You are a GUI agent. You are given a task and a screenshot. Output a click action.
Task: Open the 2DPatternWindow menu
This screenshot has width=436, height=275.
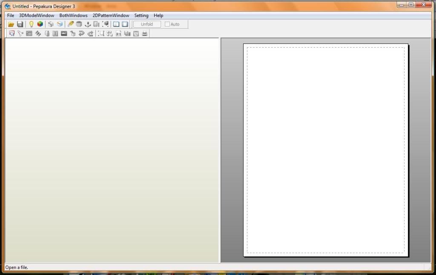coord(111,15)
